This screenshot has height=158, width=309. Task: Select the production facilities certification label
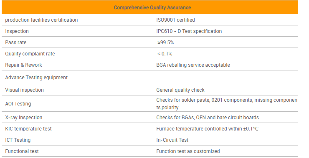[41, 20]
